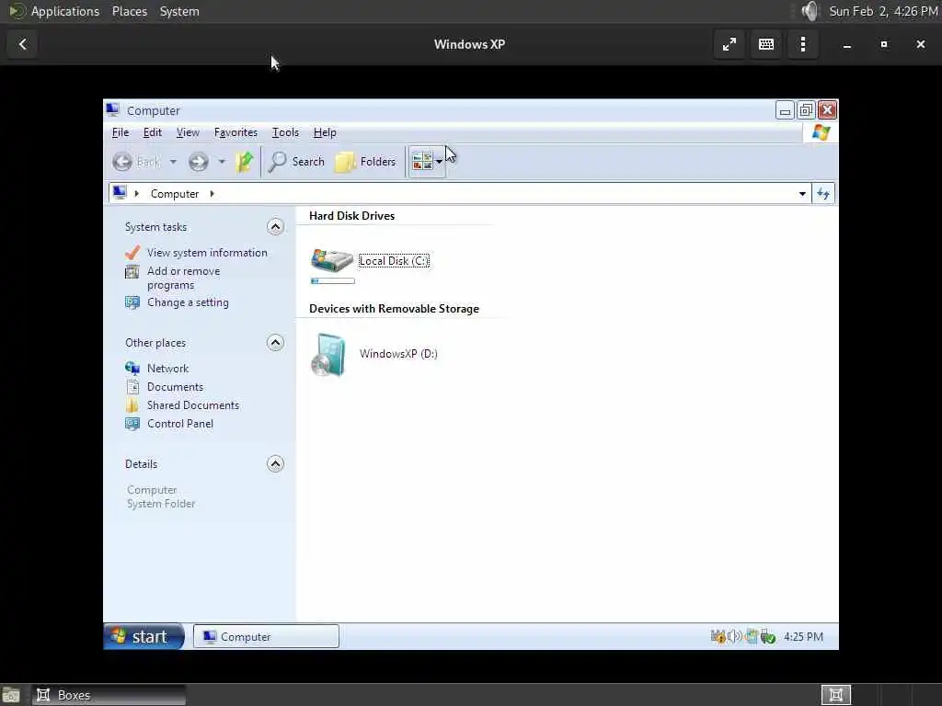Click the Computer icon in address bar
This screenshot has height=706, width=942.
[120, 193]
